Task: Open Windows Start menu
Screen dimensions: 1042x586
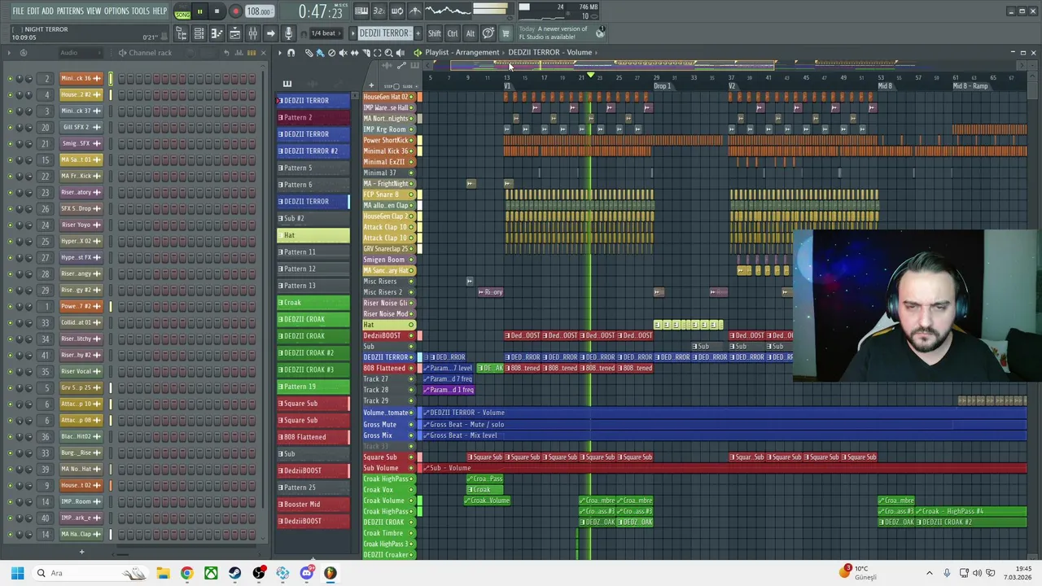Action: tap(17, 573)
